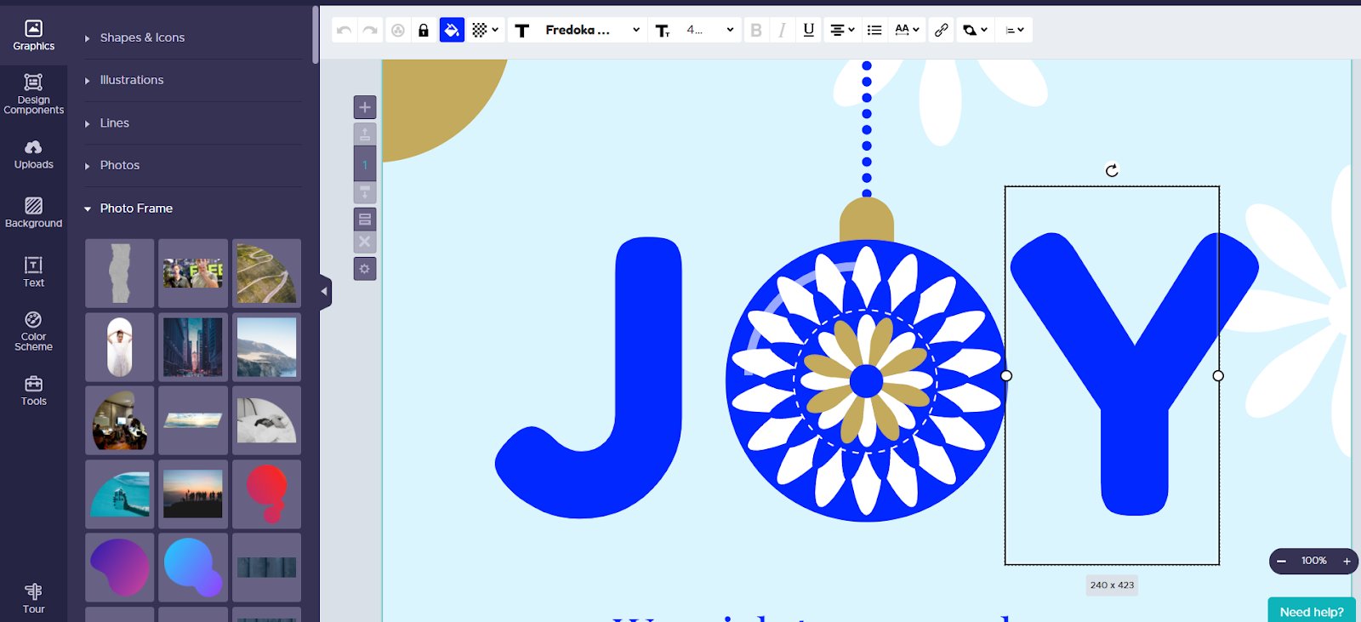Open the transparency checkerboard dropdown
The height and width of the screenshot is (622, 1361).
pos(485,31)
